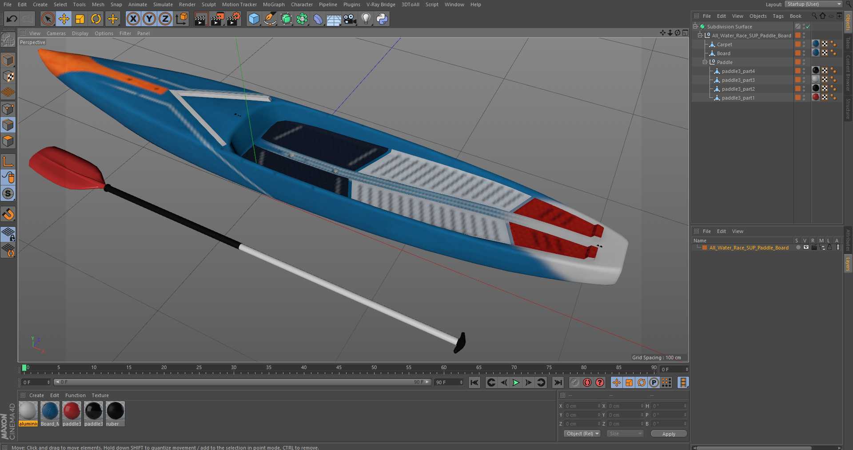The image size is (853, 450).
Task: Add a Floor environment object
Action: (334, 19)
